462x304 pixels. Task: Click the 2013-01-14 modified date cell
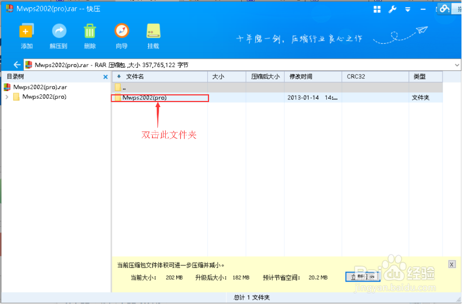click(x=312, y=98)
